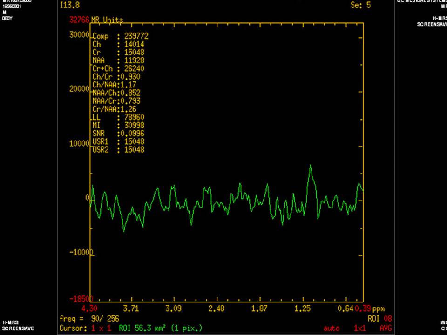
Task: Click the 3.09 ppm axis label
Action: tap(173, 308)
